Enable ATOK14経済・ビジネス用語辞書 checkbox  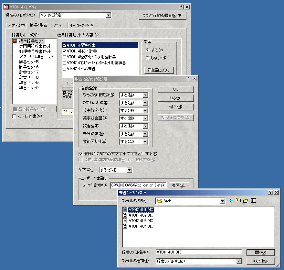click(x=64, y=57)
